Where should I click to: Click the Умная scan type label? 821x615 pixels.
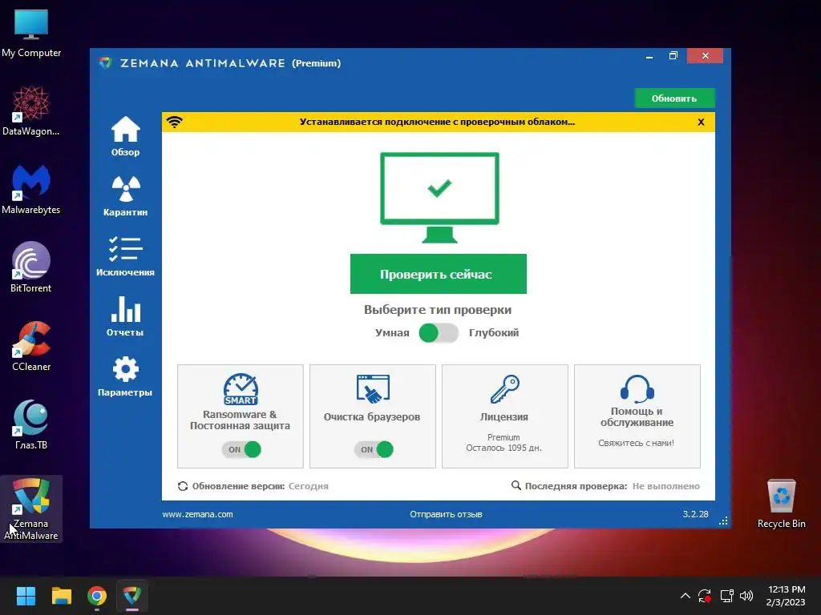[x=392, y=332]
